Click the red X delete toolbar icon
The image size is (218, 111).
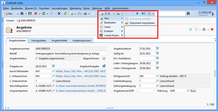36,13
